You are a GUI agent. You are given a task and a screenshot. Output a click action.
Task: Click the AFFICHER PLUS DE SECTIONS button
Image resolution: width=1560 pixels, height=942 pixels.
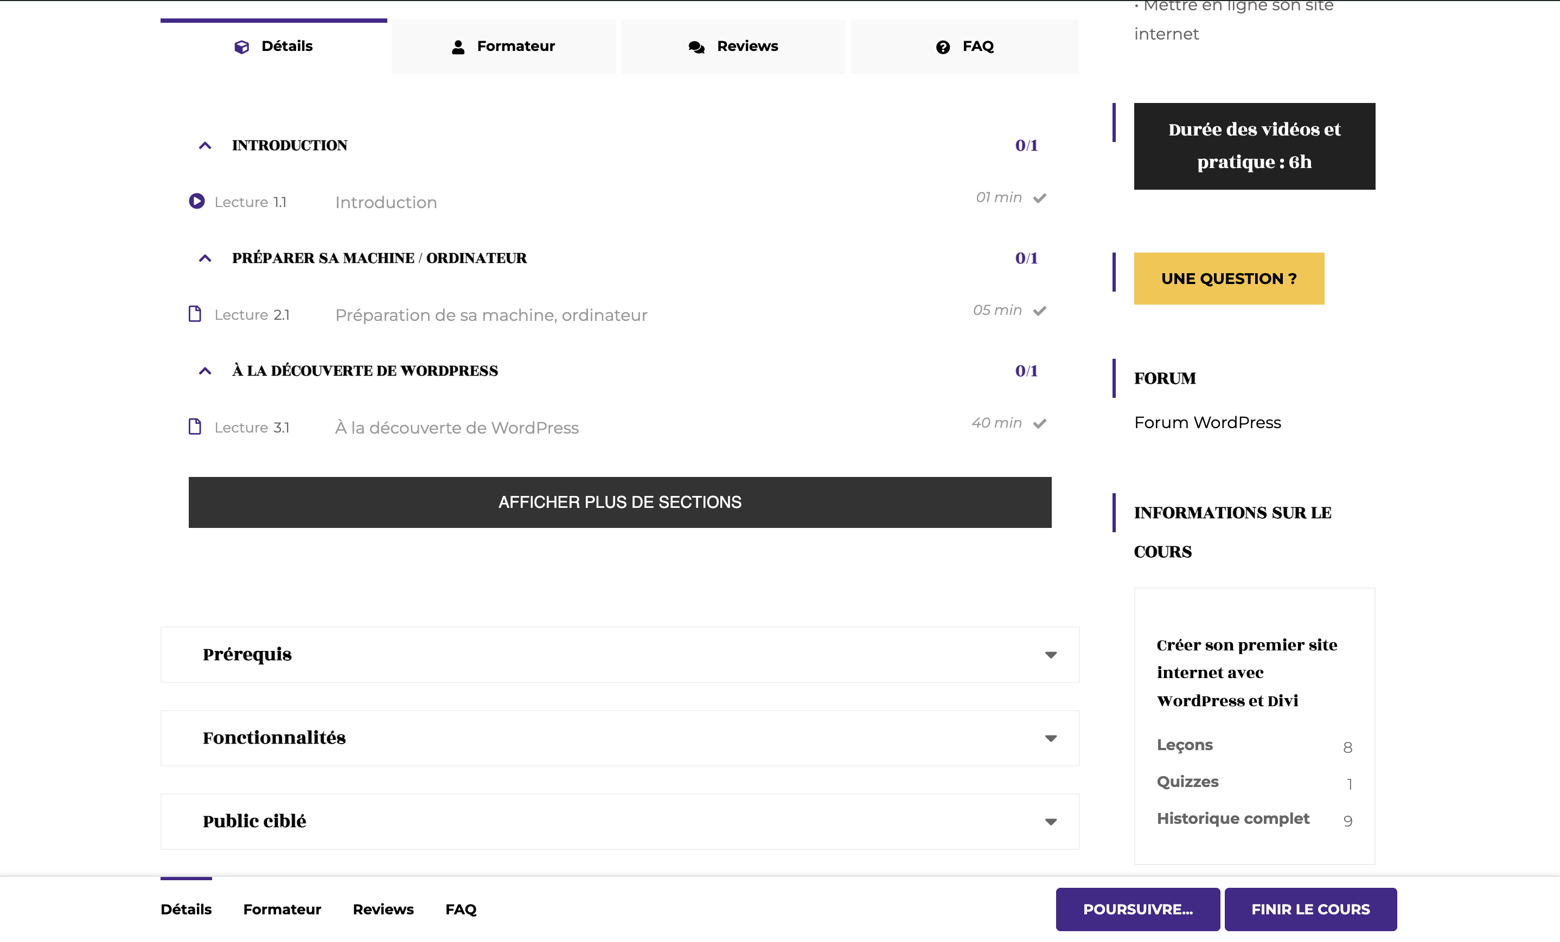[619, 502]
